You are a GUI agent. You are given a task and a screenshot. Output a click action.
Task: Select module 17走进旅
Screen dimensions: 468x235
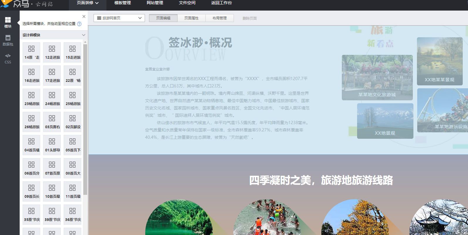[x=52, y=75]
